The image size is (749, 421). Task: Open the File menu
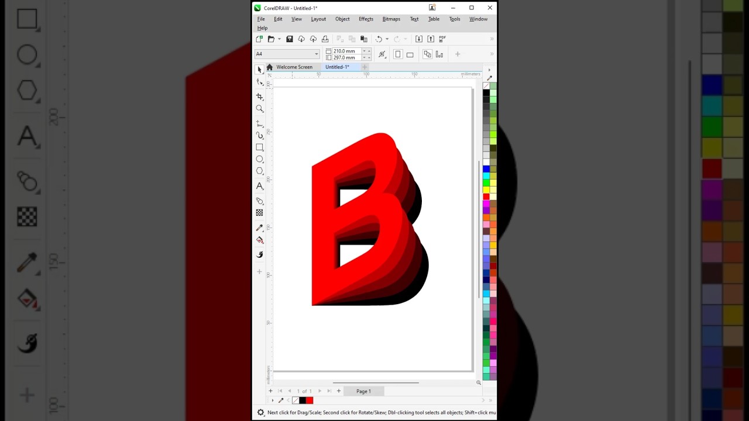tap(261, 19)
